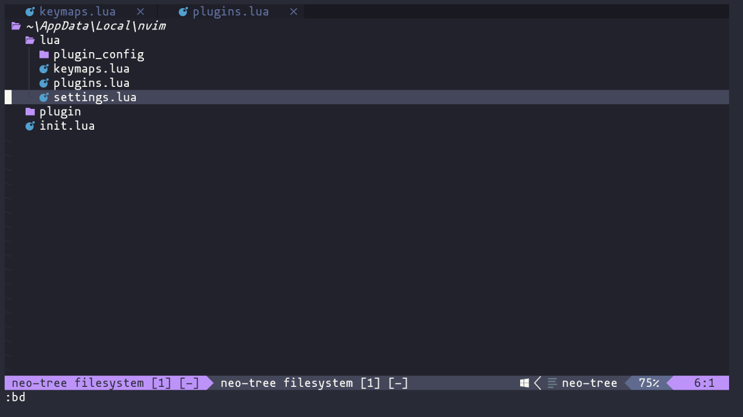Select settings.lua in the neo-tree
Screen dimensions: 743x417
click(95, 97)
